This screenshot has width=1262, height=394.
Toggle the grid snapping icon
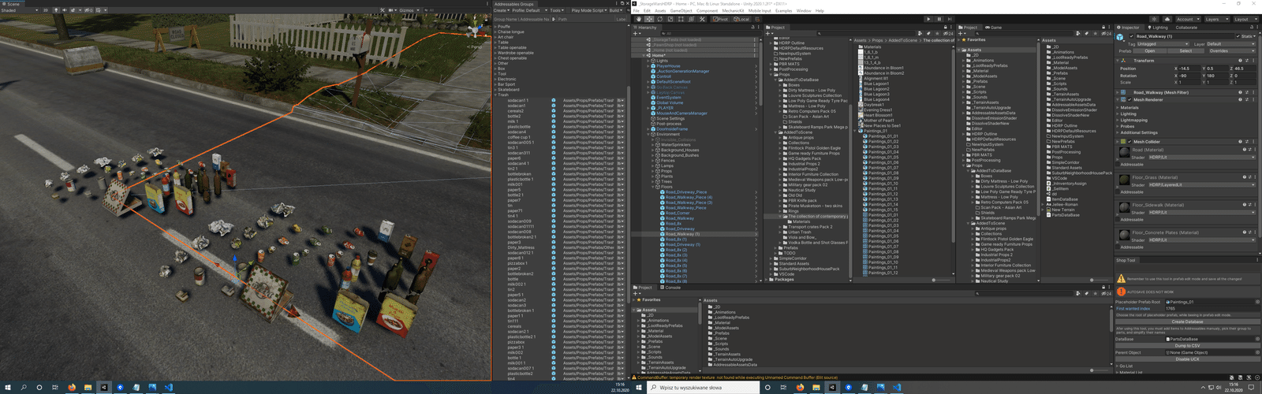pos(757,19)
